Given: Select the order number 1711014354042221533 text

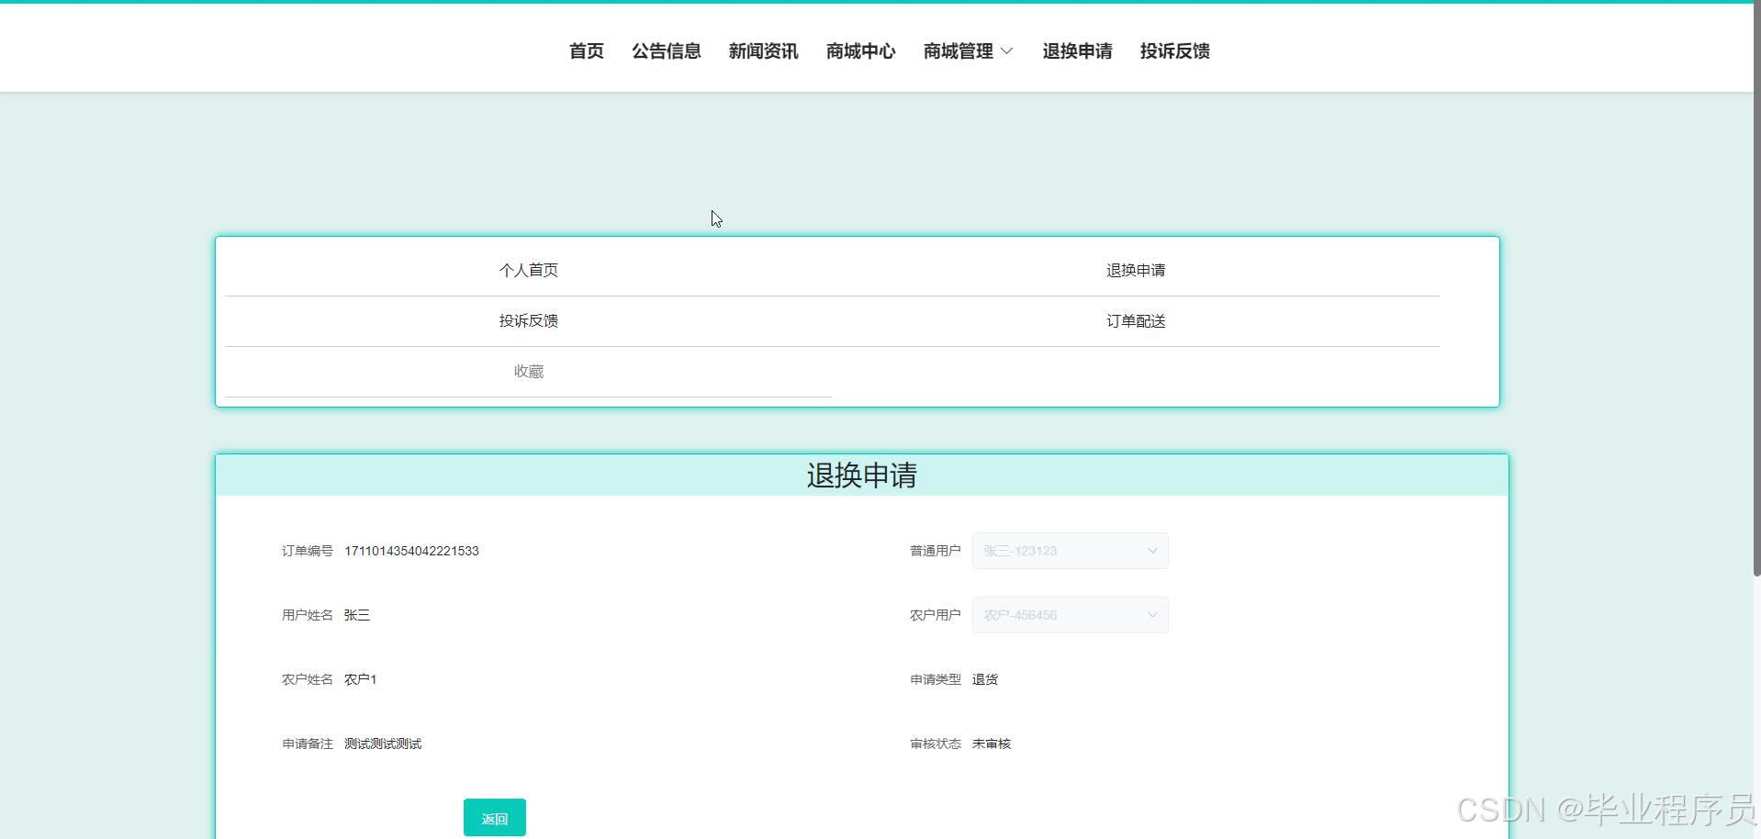Looking at the screenshot, I should pyautogui.click(x=411, y=551).
